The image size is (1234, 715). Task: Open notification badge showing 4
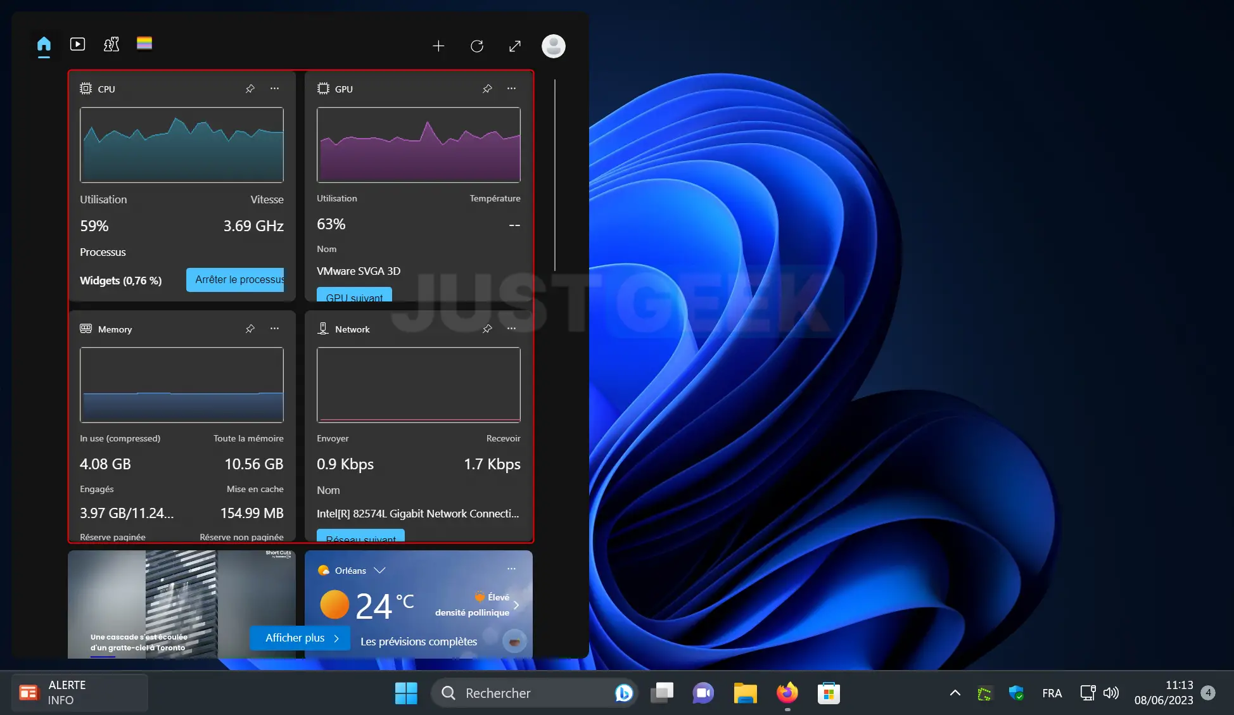[x=1208, y=693]
